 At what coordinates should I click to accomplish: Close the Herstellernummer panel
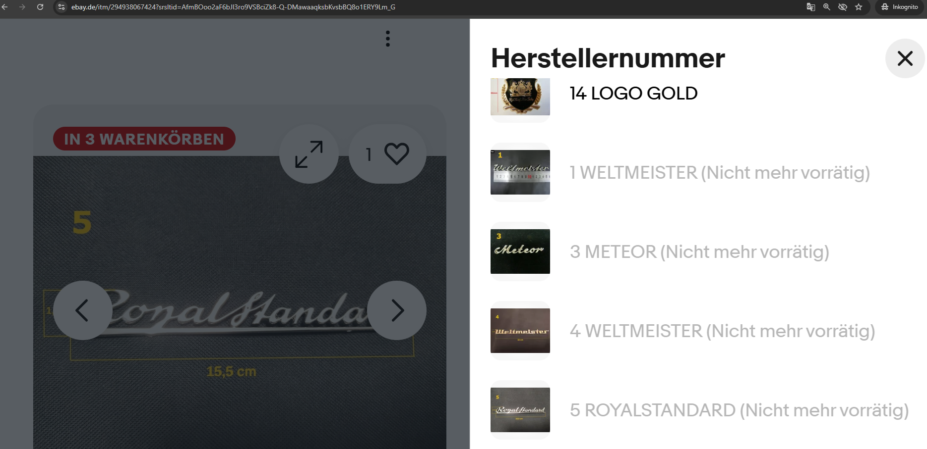(x=905, y=58)
